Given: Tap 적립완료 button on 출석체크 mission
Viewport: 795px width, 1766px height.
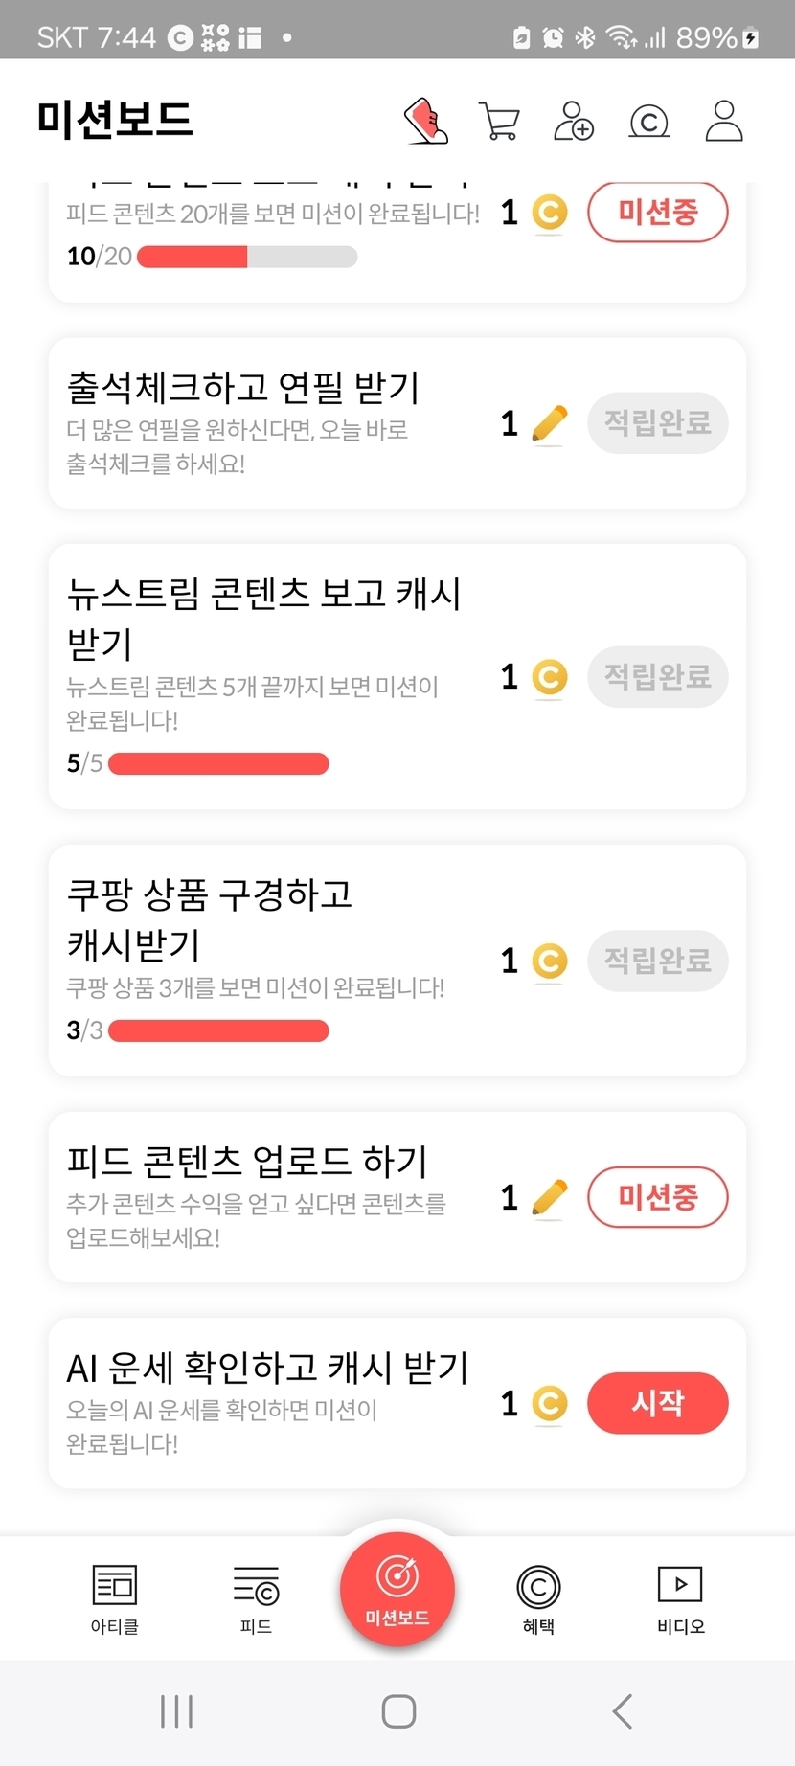Looking at the screenshot, I should [x=657, y=423].
